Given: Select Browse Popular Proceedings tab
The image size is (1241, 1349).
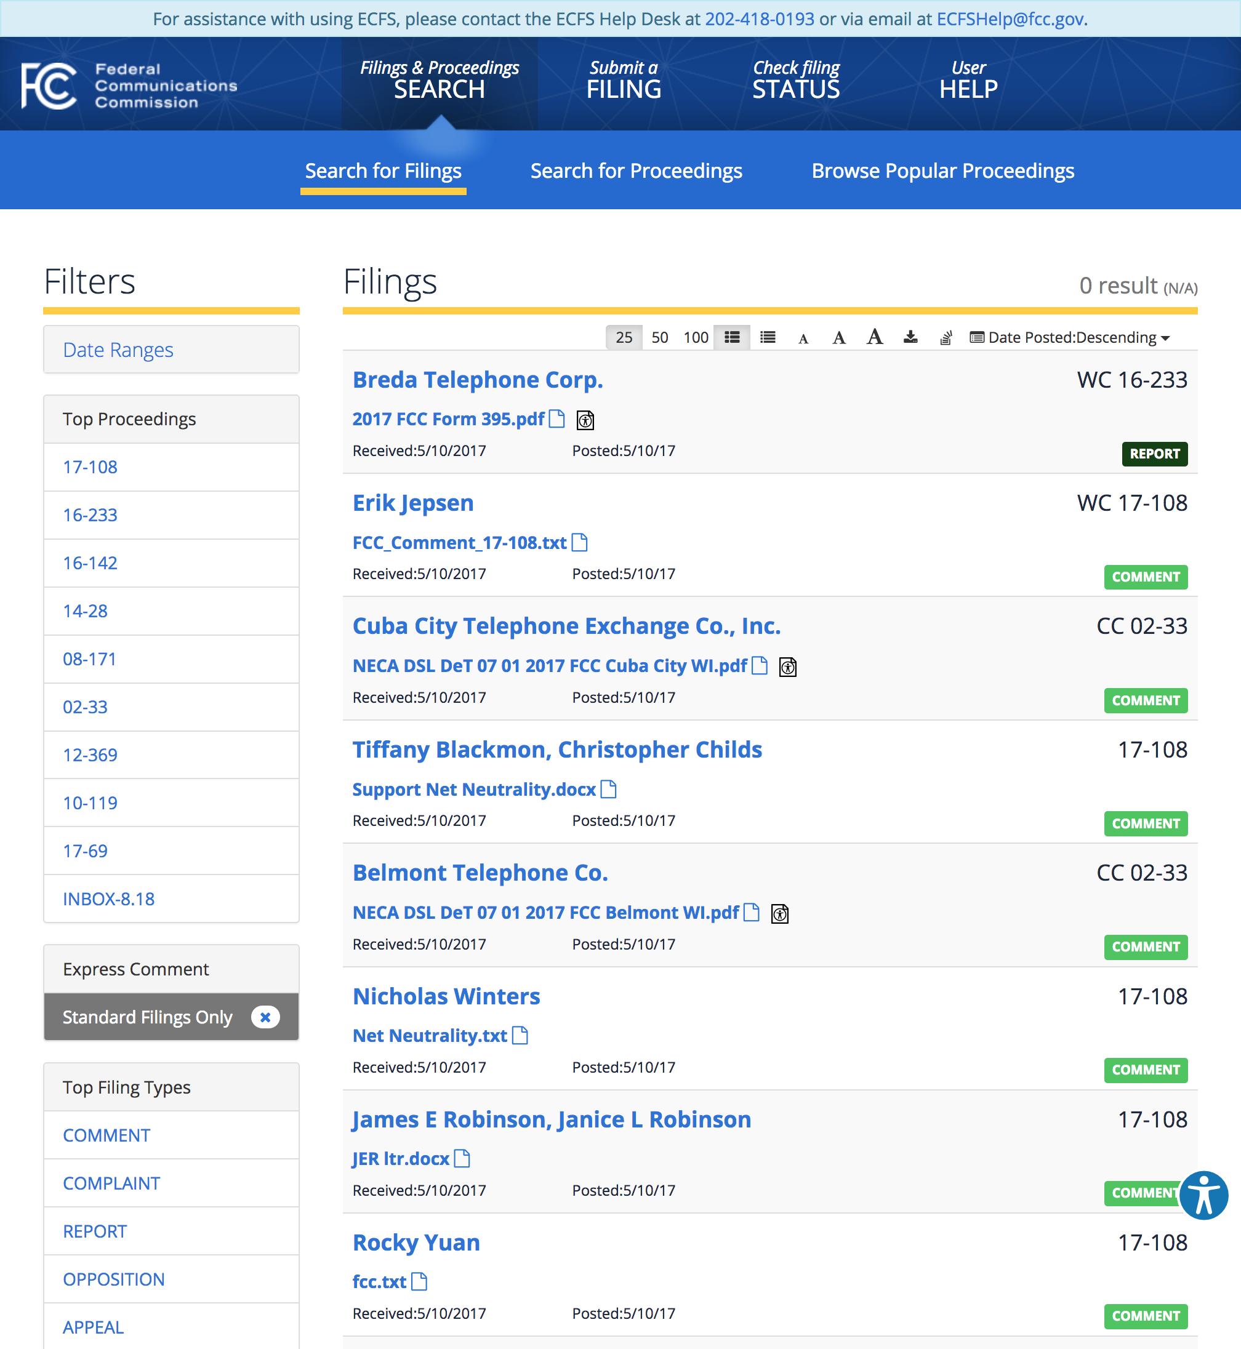Looking at the screenshot, I should tap(943, 170).
